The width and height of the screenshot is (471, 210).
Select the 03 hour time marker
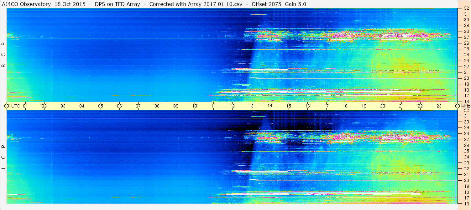tap(63, 106)
